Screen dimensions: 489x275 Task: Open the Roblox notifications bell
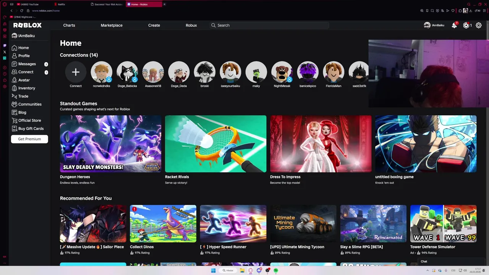[x=454, y=25]
